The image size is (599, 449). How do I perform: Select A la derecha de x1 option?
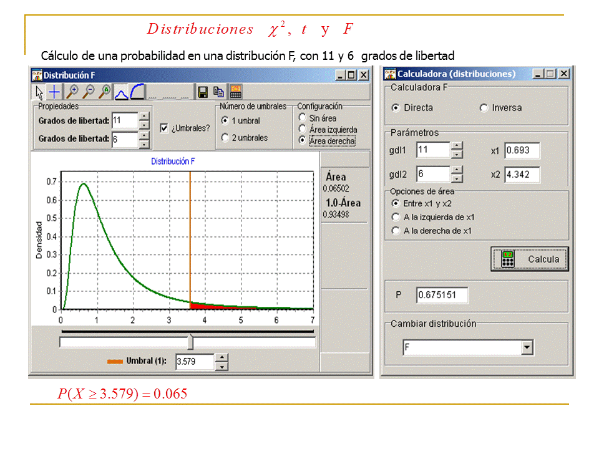point(395,231)
